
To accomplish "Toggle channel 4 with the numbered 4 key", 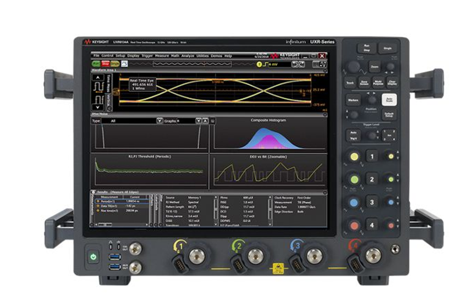I will click(372, 225).
